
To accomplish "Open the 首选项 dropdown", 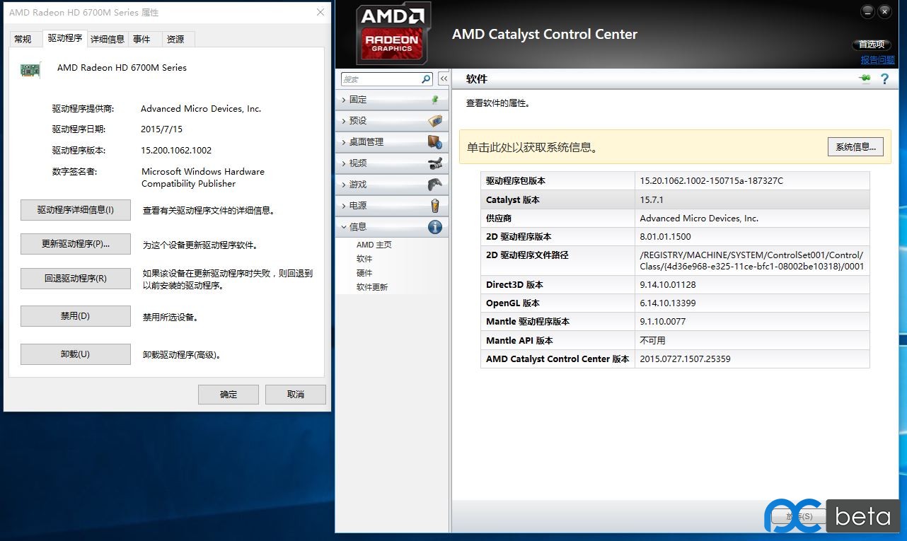I will (872, 45).
